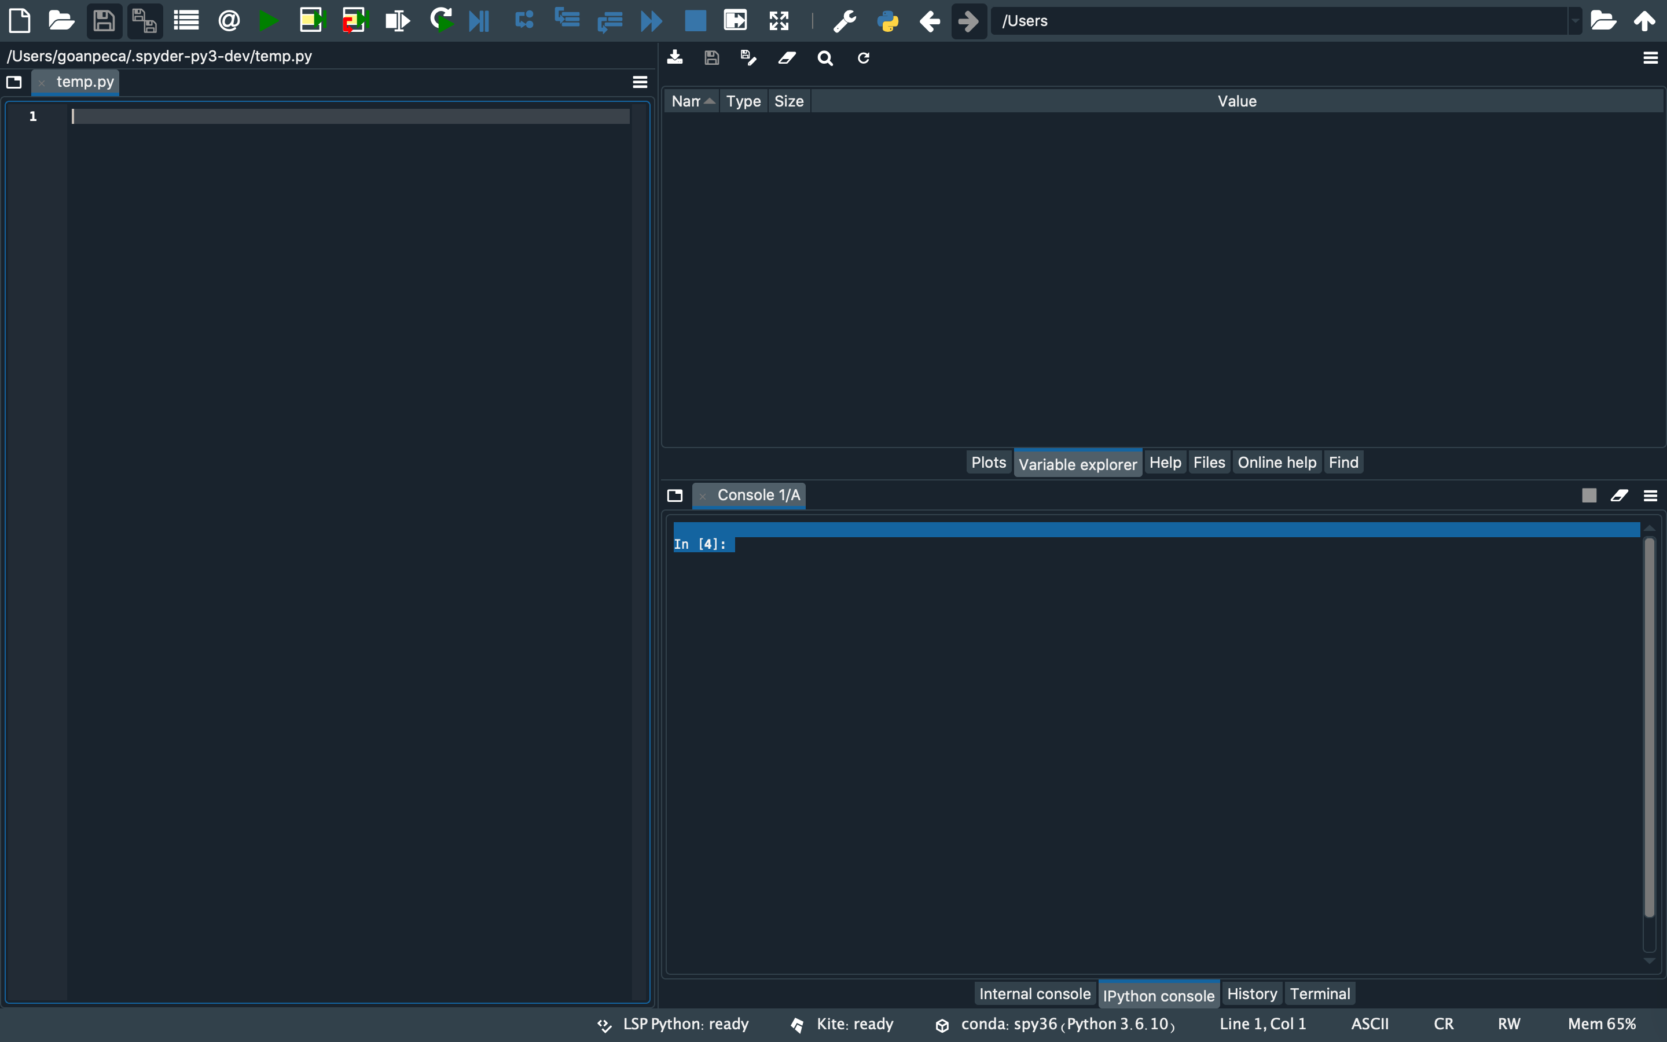Stop the current debugging session
Viewport: 1667px width, 1042px height.
click(695, 21)
